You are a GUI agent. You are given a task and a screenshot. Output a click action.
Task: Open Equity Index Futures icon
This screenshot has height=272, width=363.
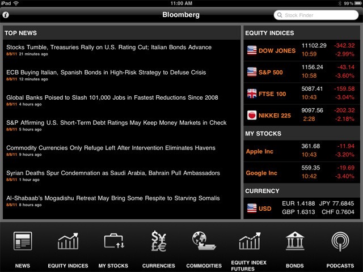tap(249, 243)
